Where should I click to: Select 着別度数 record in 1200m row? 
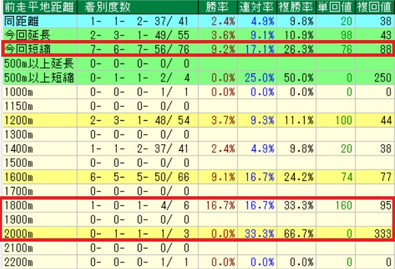pyautogui.click(x=140, y=121)
